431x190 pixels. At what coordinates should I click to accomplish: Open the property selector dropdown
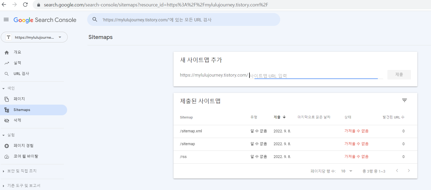click(x=34, y=37)
